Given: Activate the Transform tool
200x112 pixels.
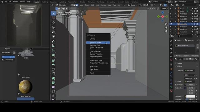Looking at the screenshot, I should [53, 36].
